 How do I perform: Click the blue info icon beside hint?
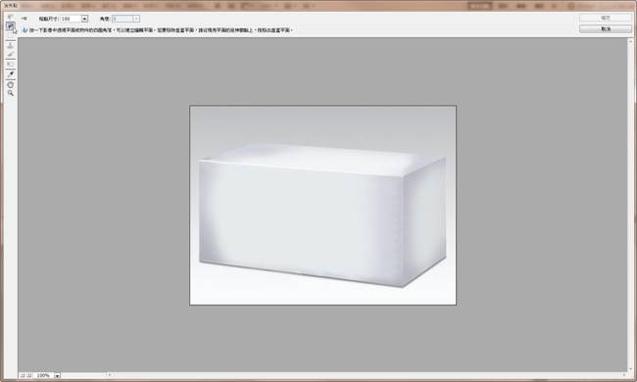pyautogui.click(x=24, y=29)
